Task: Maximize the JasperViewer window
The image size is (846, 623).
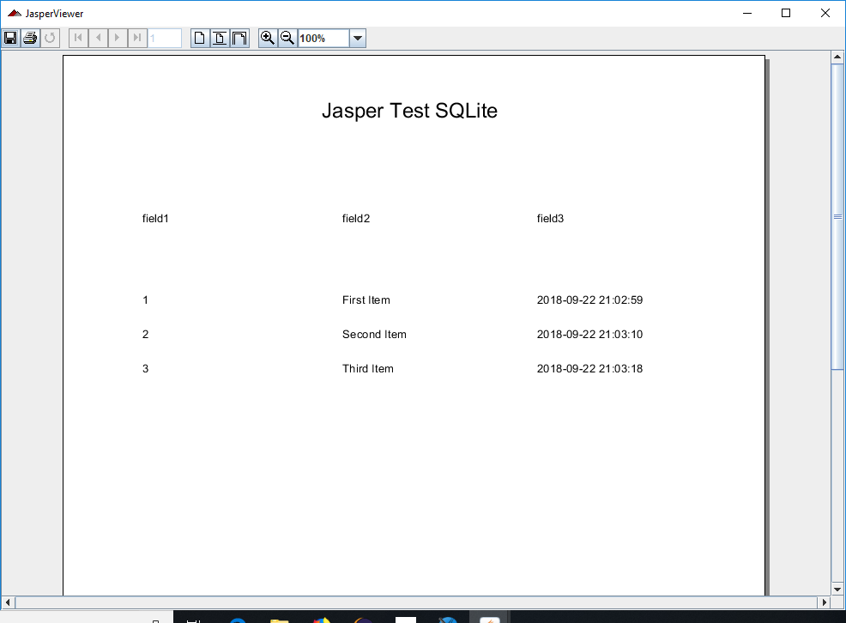Action: (x=786, y=13)
